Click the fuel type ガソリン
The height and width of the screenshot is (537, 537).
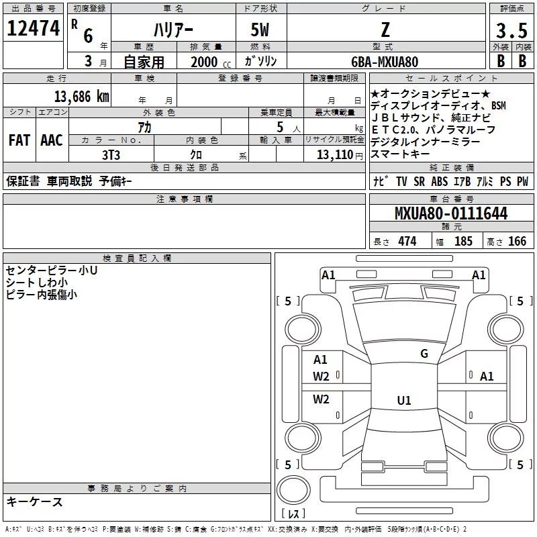pyautogui.click(x=260, y=61)
